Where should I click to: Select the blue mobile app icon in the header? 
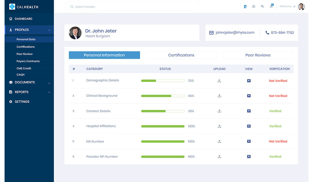click(x=245, y=6)
